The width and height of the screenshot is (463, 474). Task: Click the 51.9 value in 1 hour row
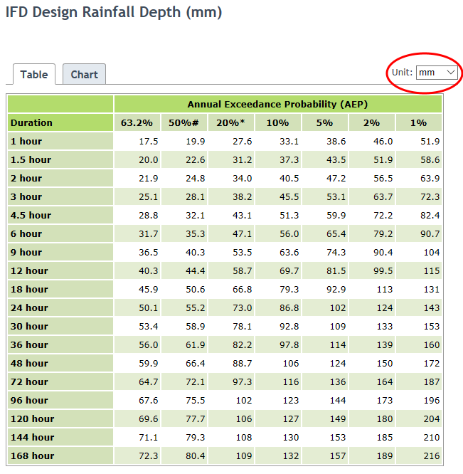pos(430,141)
